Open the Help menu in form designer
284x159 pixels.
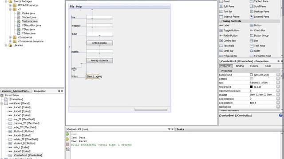tap(79, 7)
